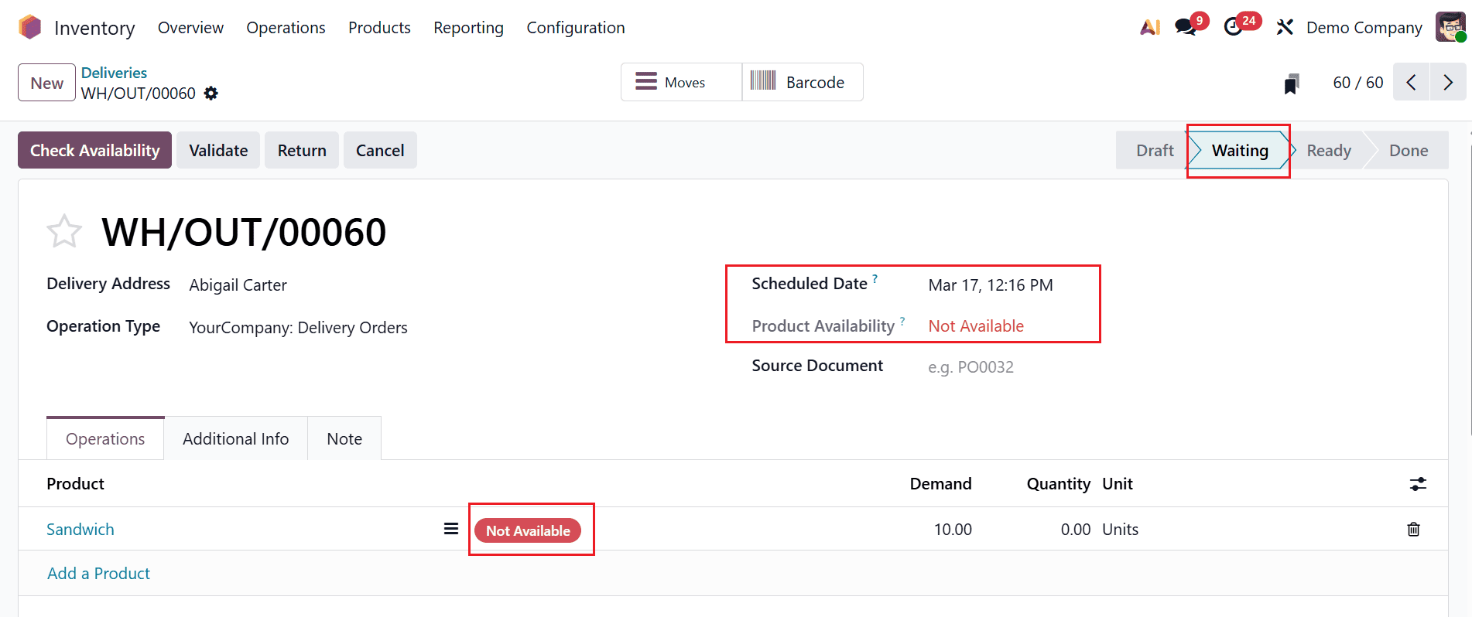Open the Delivery Address field Abigail Carter
Viewport: 1472px width, 617px height.
coord(238,285)
